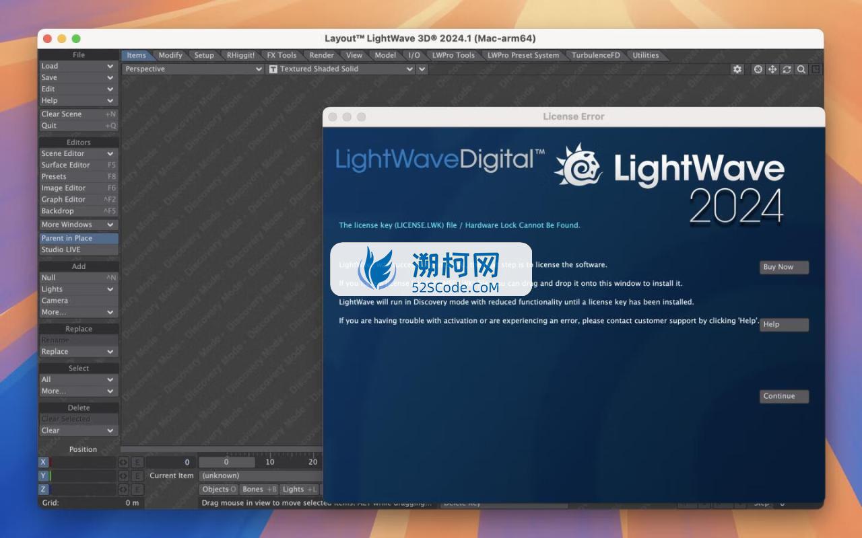Switch selection mode to Objects
This screenshot has height=538, width=862.
219,490
